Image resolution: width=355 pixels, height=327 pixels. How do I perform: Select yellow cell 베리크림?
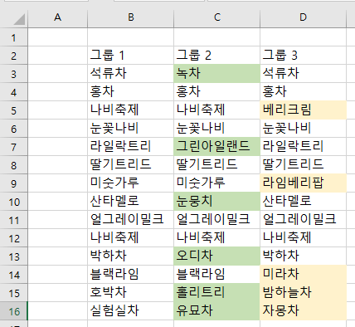(303, 110)
